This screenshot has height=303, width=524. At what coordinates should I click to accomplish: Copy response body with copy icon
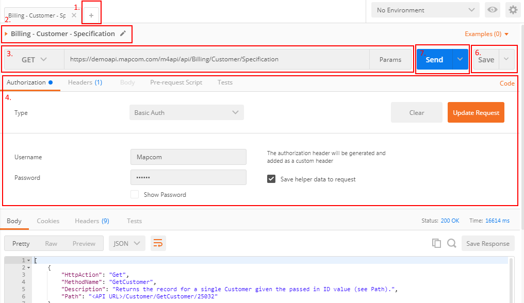436,244
